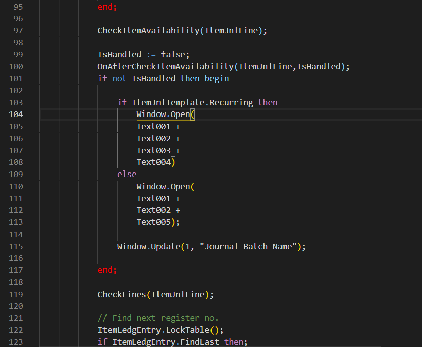Click the else keyword on line 109

(126, 173)
